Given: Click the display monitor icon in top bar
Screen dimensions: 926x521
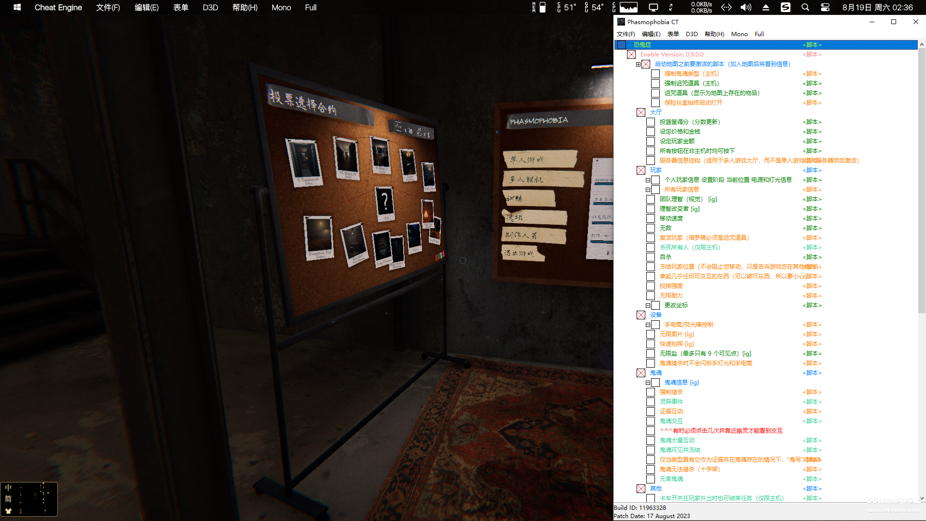Looking at the screenshot, I should (653, 7).
